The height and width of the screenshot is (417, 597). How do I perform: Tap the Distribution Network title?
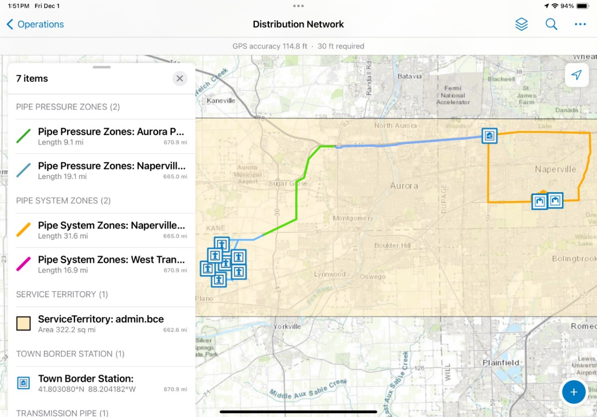(x=298, y=24)
